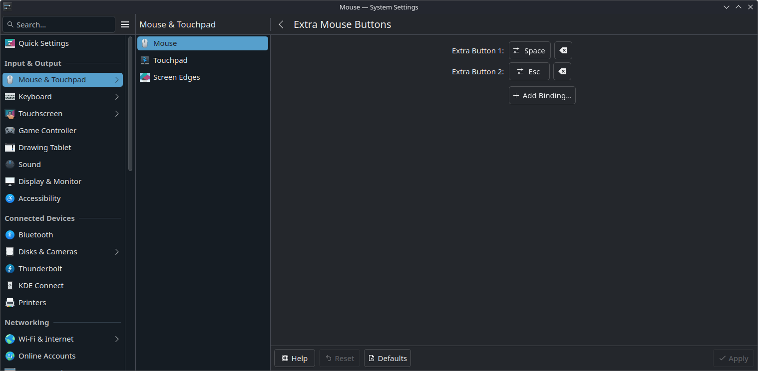
Task: Open Drawing Tablet settings
Action: (x=62, y=148)
